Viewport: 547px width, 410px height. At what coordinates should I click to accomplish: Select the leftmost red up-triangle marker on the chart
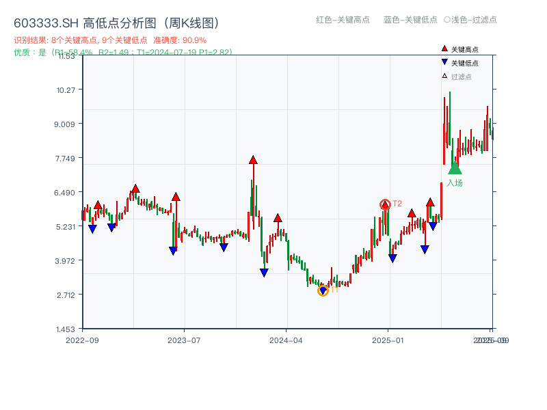coord(98,203)
